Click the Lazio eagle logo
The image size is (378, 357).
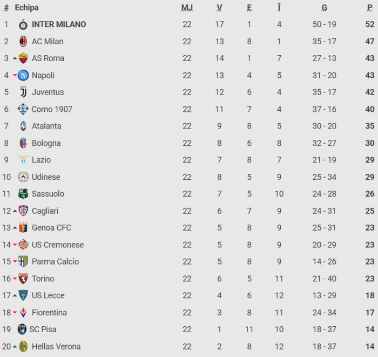[x=23, y=160]
